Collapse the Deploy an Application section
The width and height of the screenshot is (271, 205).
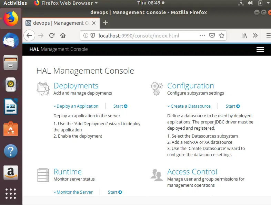coord(76,106)
